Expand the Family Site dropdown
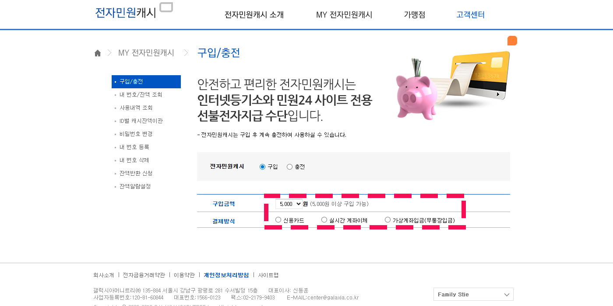 473,294
